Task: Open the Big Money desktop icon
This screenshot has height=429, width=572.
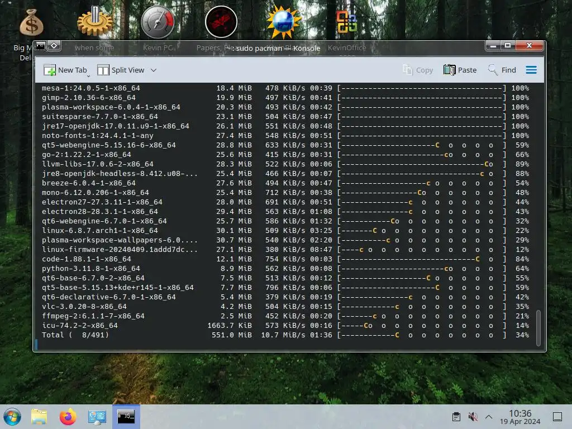Action: click(x=31, y=22)
